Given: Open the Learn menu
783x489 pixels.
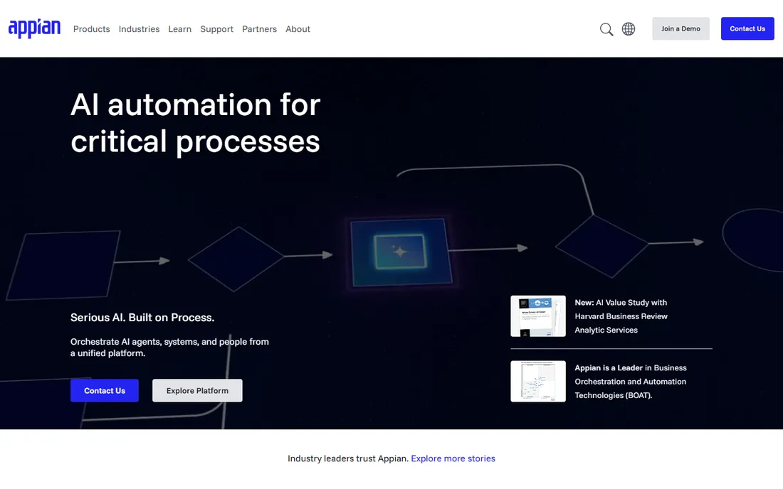Looking at the screenshot, I should pyautogui.click(x=180, y=29).
